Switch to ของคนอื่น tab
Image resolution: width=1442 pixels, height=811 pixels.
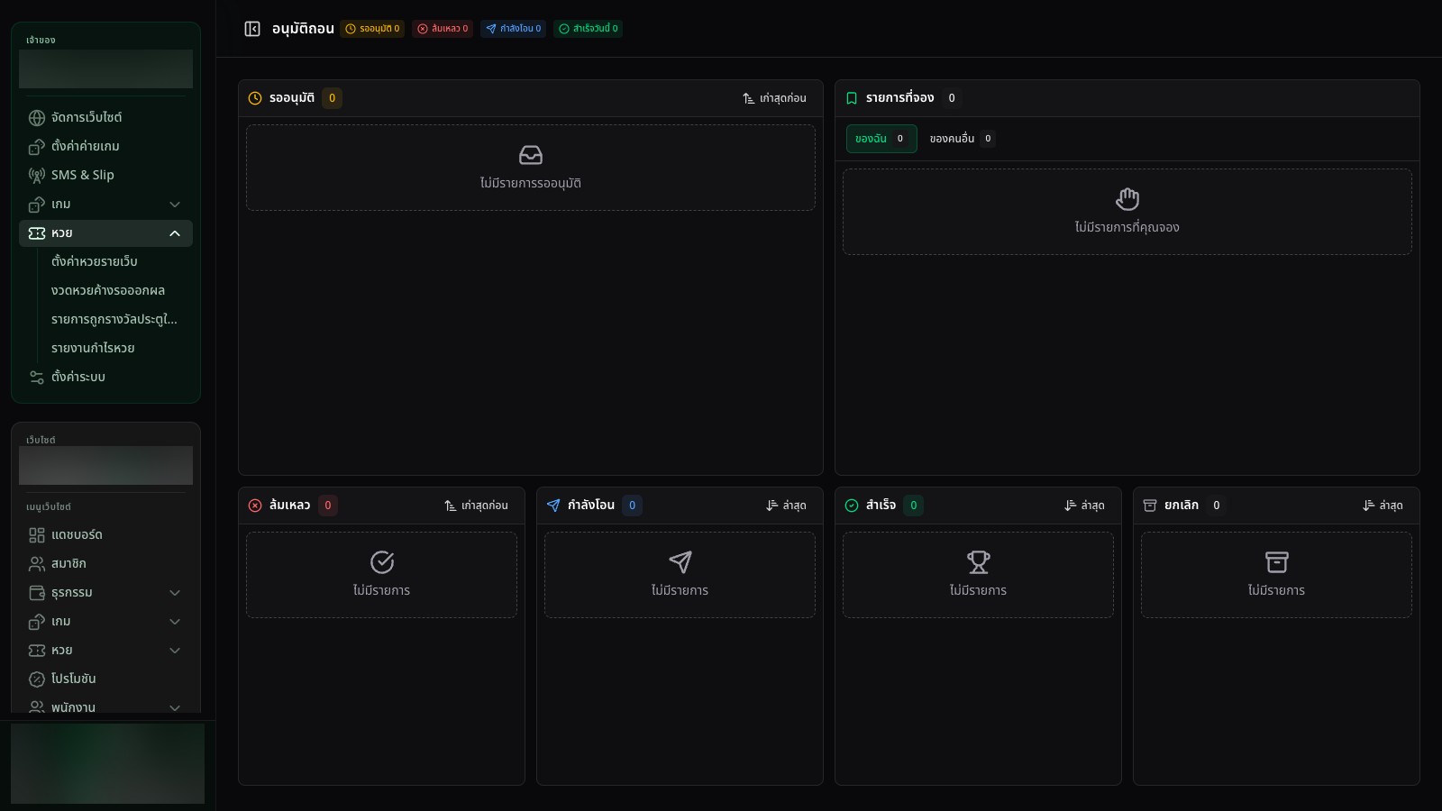(x=962, y=139)
